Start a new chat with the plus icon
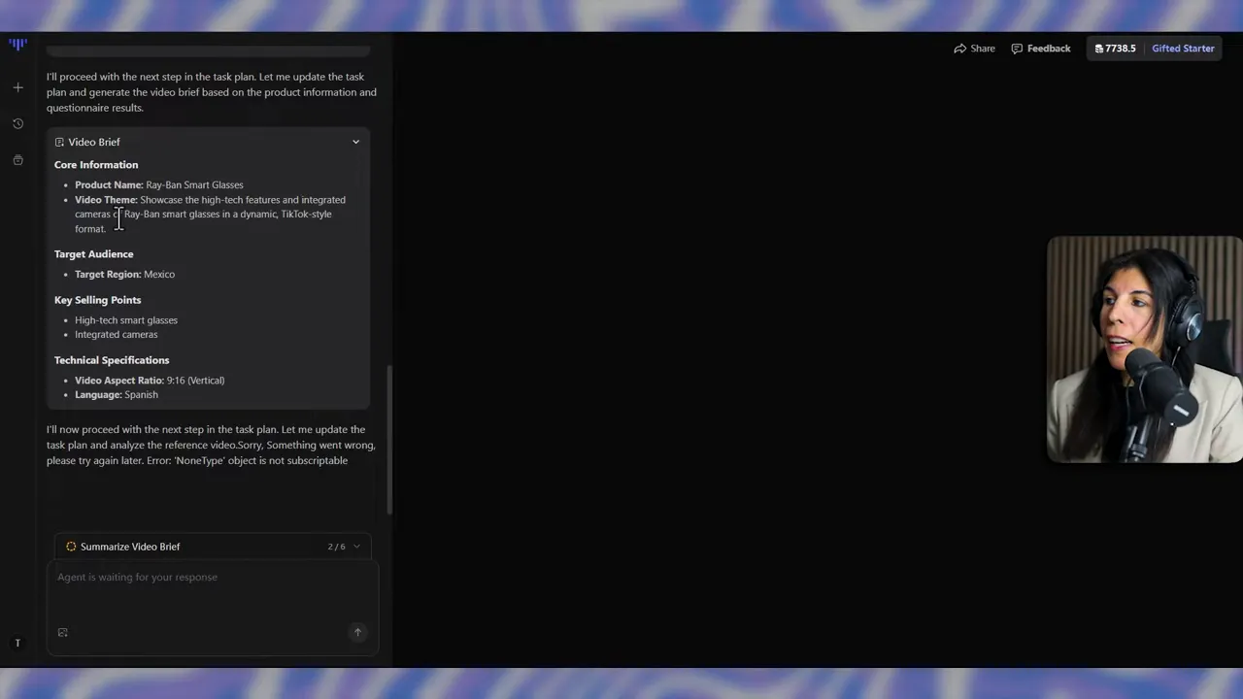 [x=17, y=86]
